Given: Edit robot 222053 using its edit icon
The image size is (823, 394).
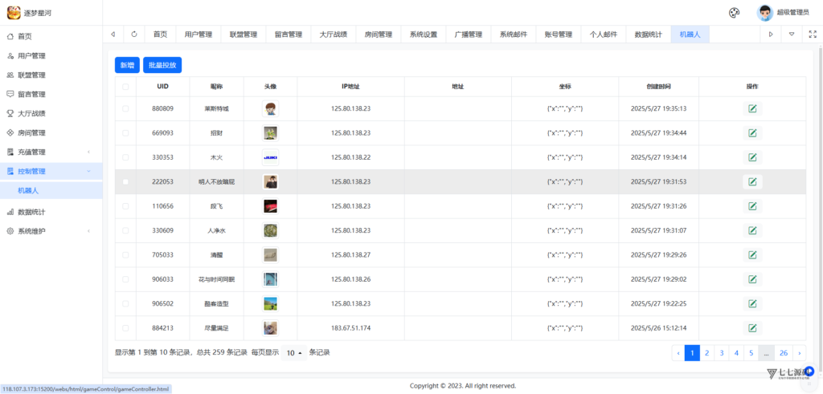Looking at the screenshot, I should 752,182.
